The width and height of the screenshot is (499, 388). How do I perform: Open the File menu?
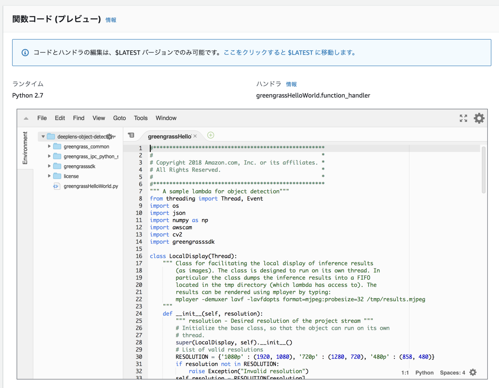(x=42, y=118)
